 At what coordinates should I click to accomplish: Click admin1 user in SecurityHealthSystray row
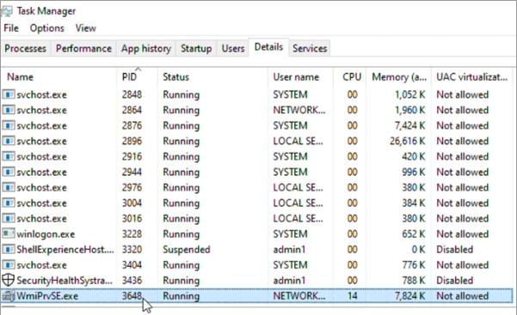(289, 281)
